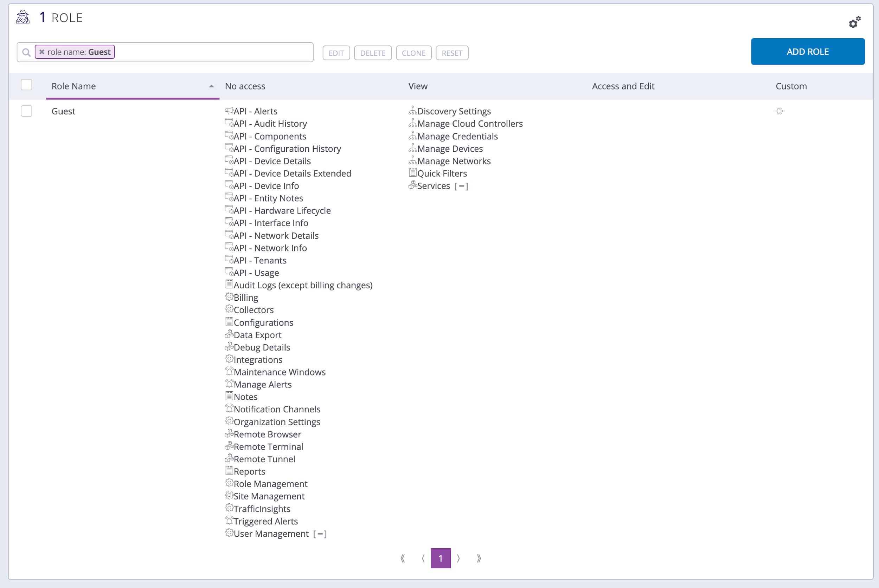
Task: Check the select-all checkbox in the table header
Action: (x=26, y=85)
